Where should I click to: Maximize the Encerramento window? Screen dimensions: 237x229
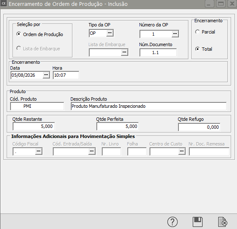click(x=221, y=4)
